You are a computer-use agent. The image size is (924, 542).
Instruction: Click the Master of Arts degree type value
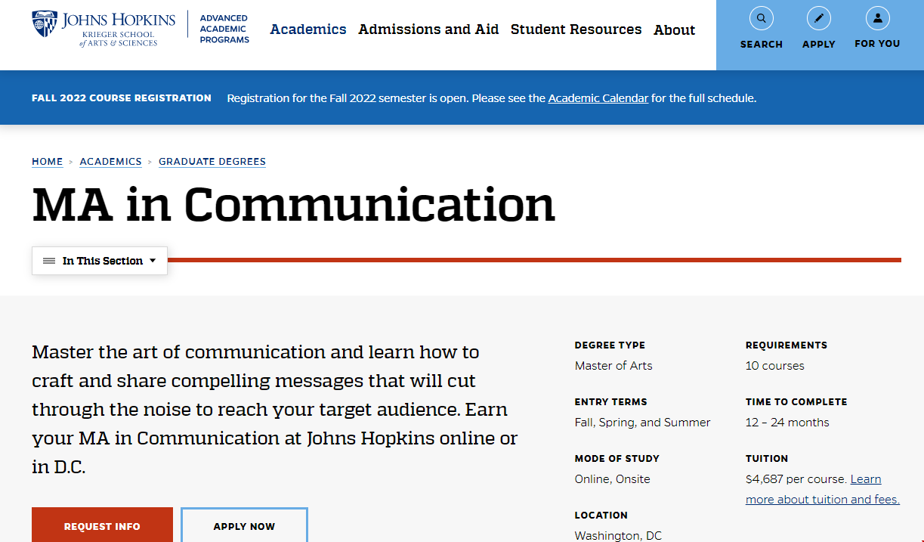click(x=613, y=366)
